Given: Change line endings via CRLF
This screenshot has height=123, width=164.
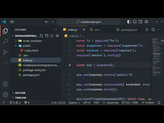Looking at the screenshot, I should point(96,102).
